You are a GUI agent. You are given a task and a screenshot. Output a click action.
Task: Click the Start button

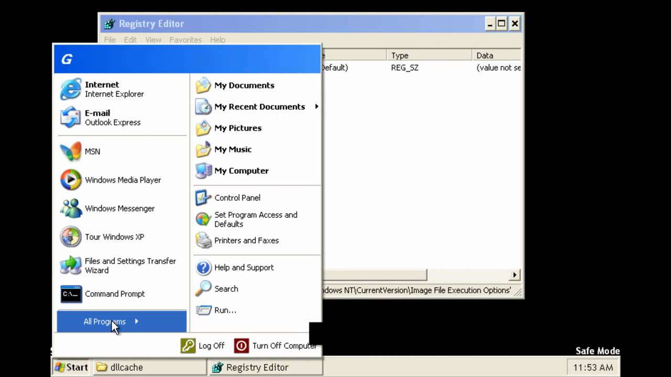(x=71, y=367)
